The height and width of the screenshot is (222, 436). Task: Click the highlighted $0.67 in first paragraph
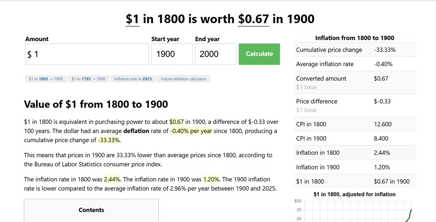click(177, 121)
